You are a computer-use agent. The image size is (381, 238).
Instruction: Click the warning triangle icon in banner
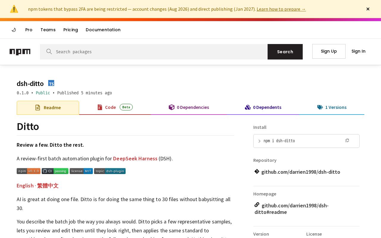pos(14,9)
